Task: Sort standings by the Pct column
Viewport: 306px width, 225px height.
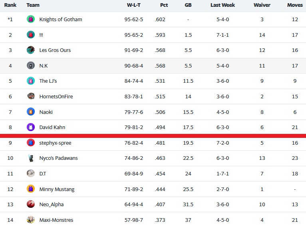Action: tap(164, 5)
